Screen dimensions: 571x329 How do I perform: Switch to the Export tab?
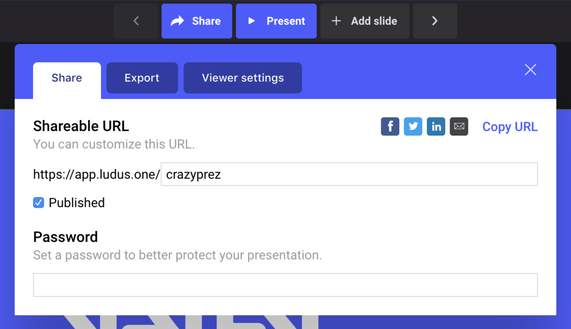pyautogui.click(x=142, y=78)
